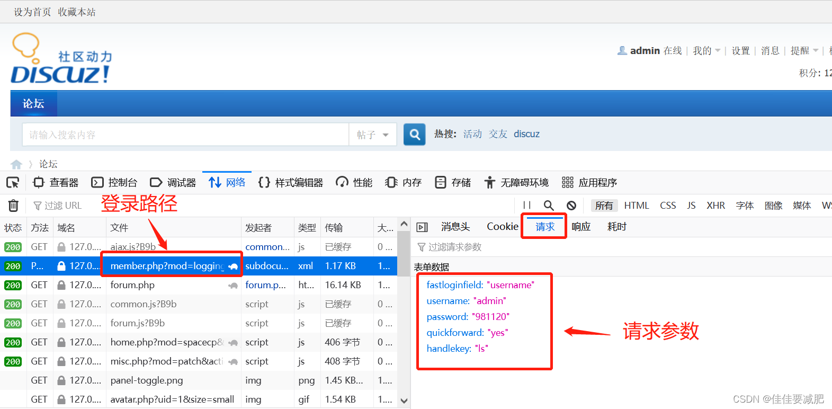Select the avatar.php?uid=1&size=small row
Screen dimensions: 832x409
point(199,399)
